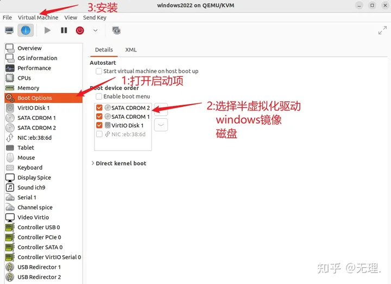Select Controller VirtIO Serial 0 in list
This screenshot has height=284, width=391.
point(43,257)
